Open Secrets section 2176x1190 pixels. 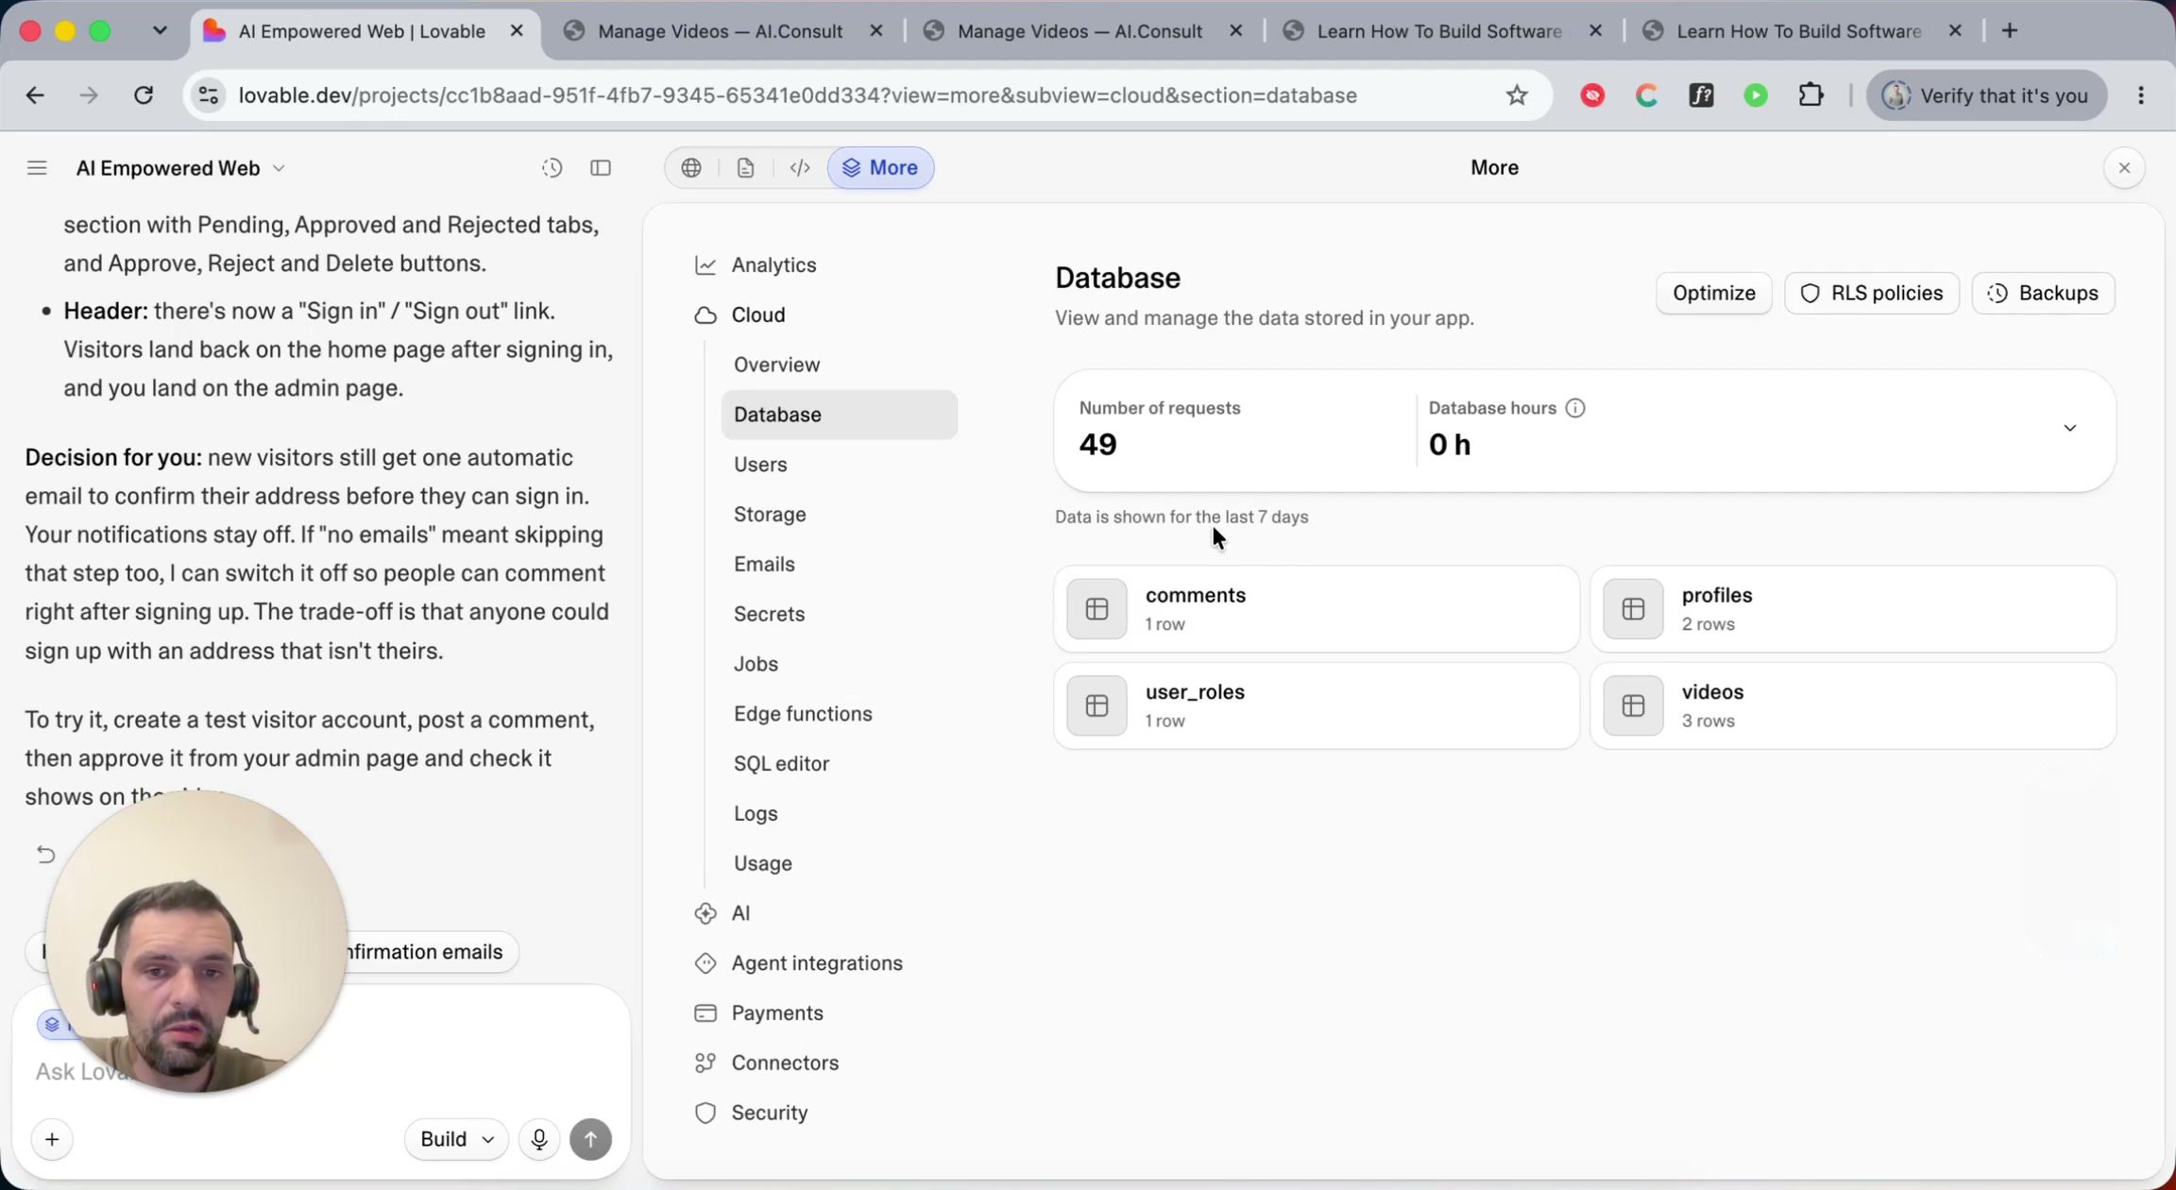[769, 615]
